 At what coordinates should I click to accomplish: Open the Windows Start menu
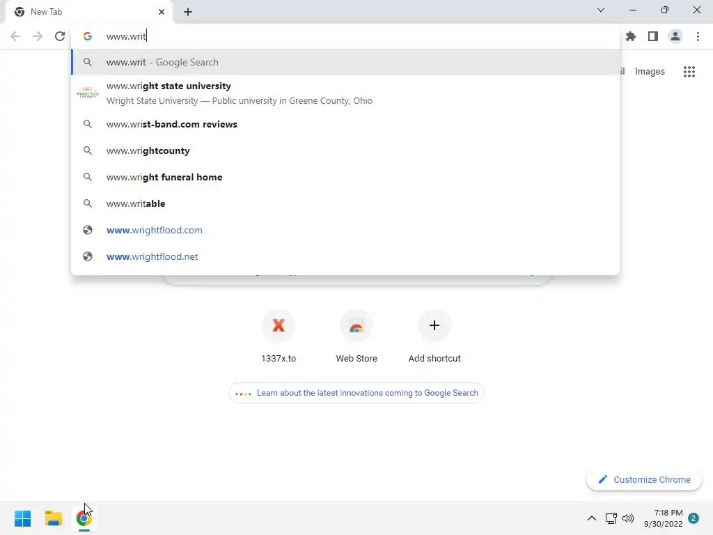pos(22,518)
